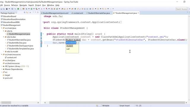This screenshot has height=107, width=190.
Task: Select the EducationBoardXML project
Action: click(11, 22)
